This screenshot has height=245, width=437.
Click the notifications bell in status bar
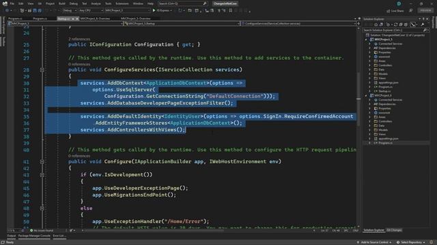point(432,242)
